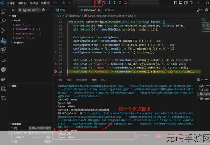210x145 pixels.
Task: Restart the debug session
Action: point(120,2)
